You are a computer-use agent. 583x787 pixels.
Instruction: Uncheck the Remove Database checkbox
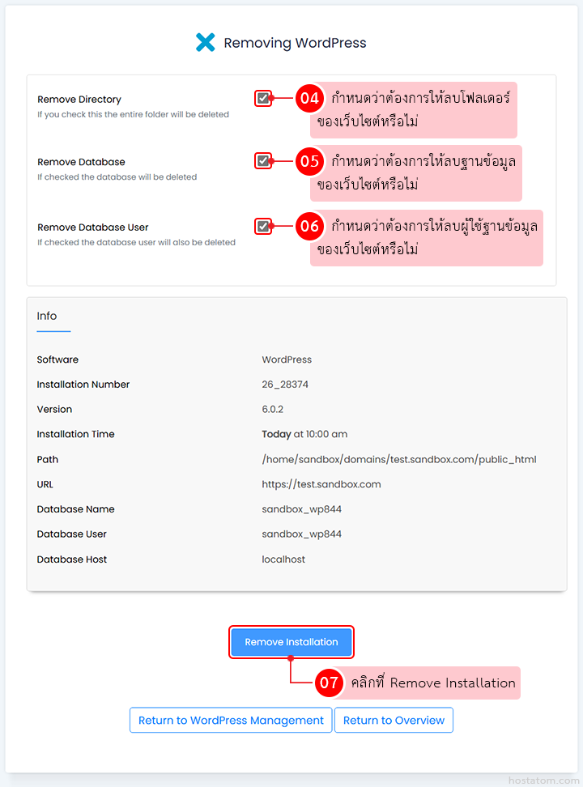point(263,160)
